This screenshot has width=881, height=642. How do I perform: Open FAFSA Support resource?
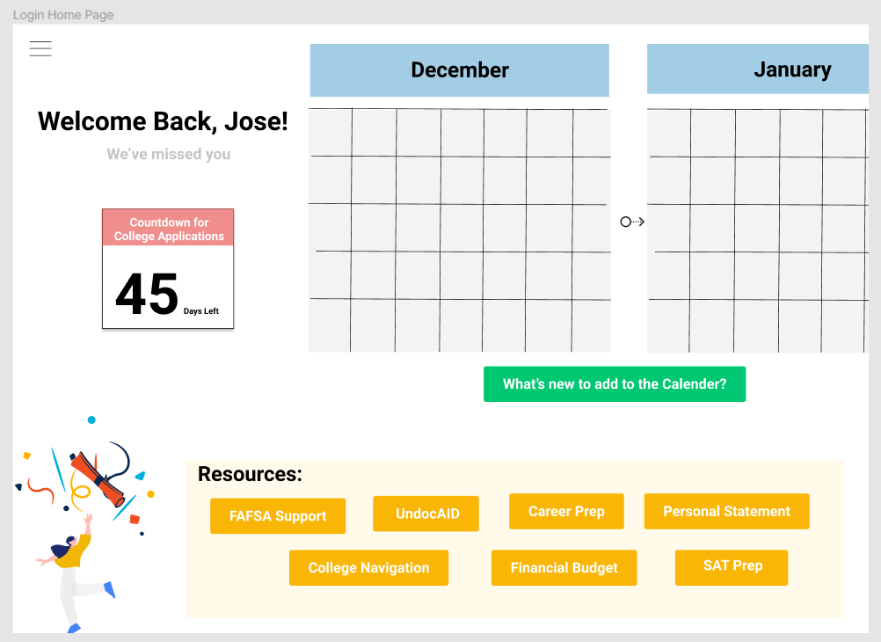tap(278, 515)
